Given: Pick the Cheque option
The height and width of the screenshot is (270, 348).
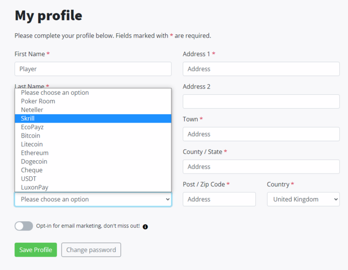Looking at the screenshot, I should 93,170.
